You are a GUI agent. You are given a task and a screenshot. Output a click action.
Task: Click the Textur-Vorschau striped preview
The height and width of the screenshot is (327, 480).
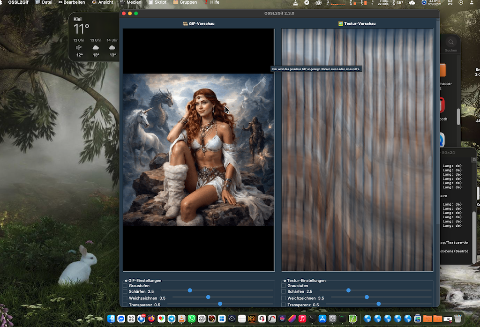point(357,149)
